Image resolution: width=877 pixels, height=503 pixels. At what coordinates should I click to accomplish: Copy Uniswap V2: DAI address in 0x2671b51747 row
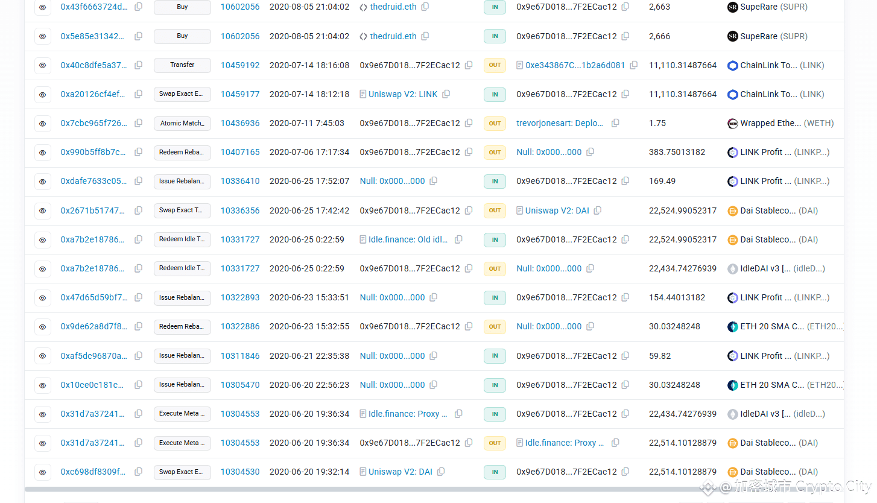tap(598, 210)
